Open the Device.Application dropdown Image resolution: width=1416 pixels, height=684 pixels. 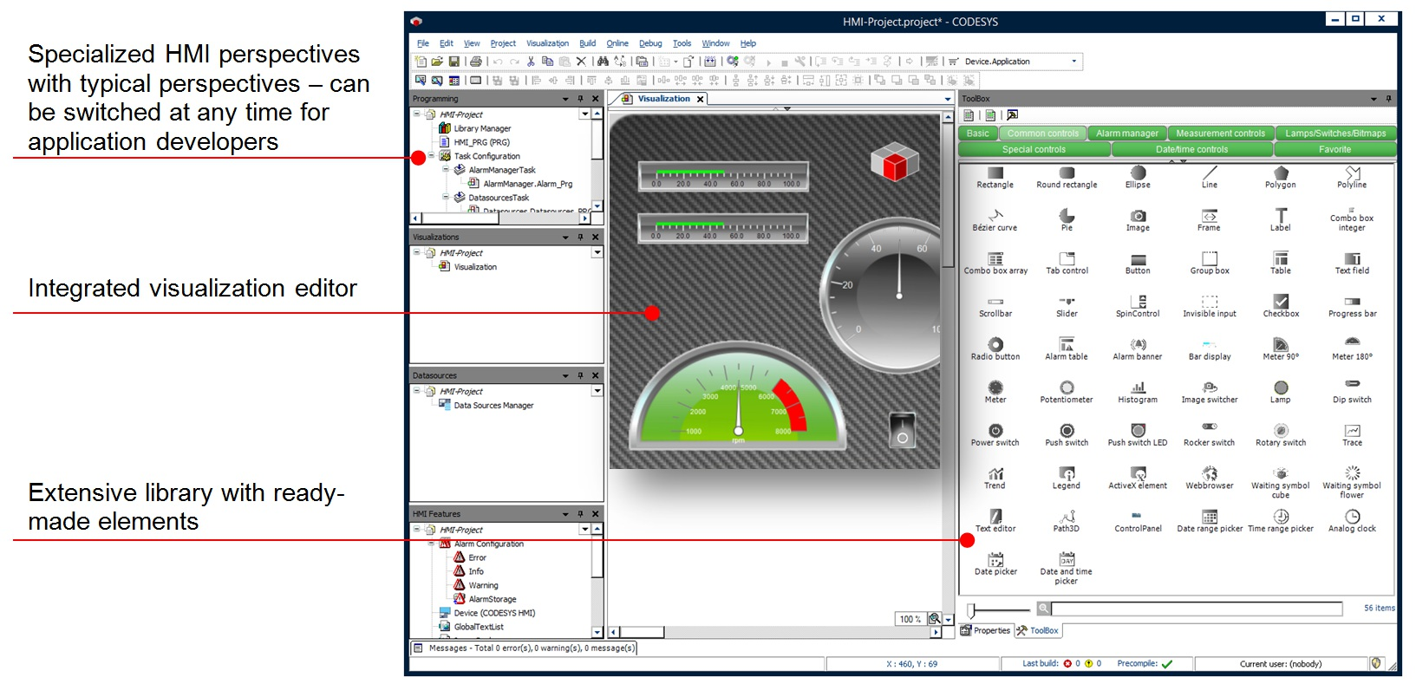coord(1073,62)
